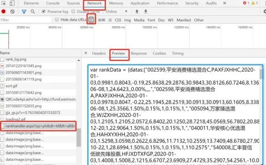Click the preview pane scrollbar thumb
The width and height of the screenshot is (266, 165).
pos(261,74)
